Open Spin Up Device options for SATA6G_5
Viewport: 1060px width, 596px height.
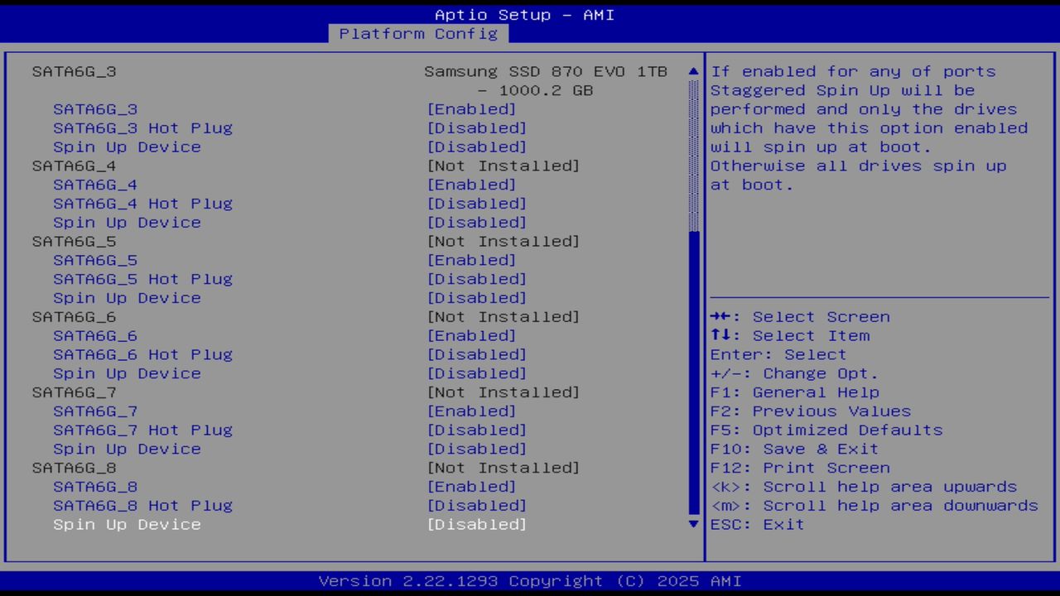pyautogui.click(x=127, y=298)
